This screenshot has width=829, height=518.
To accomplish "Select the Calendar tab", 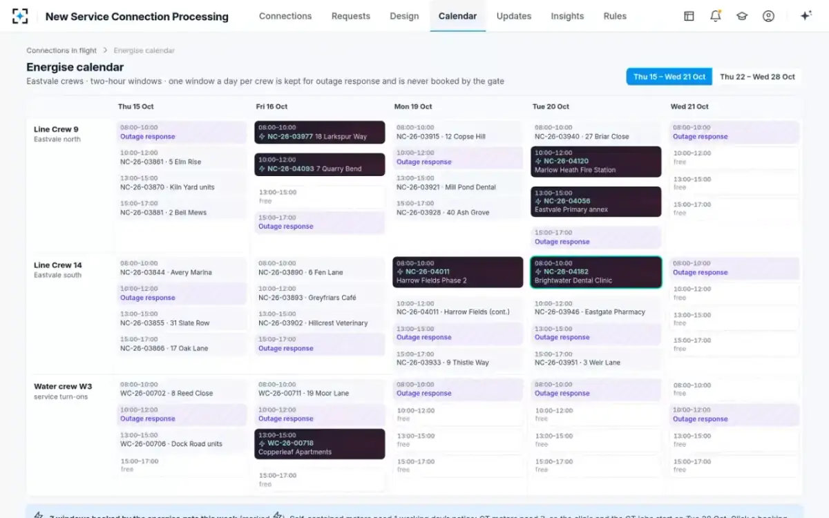I will (458, 16).
